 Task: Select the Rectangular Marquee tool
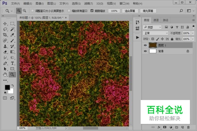point(12,24)
